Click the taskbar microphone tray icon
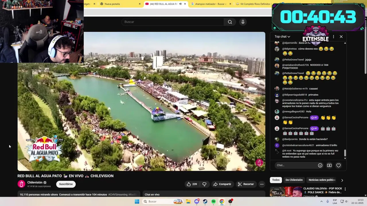 pos(328,201)
